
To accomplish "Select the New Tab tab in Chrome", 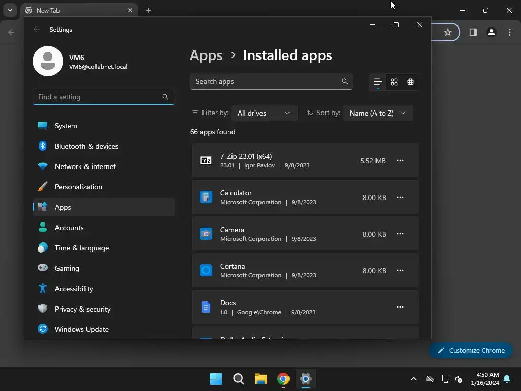I will pos(80,10).
